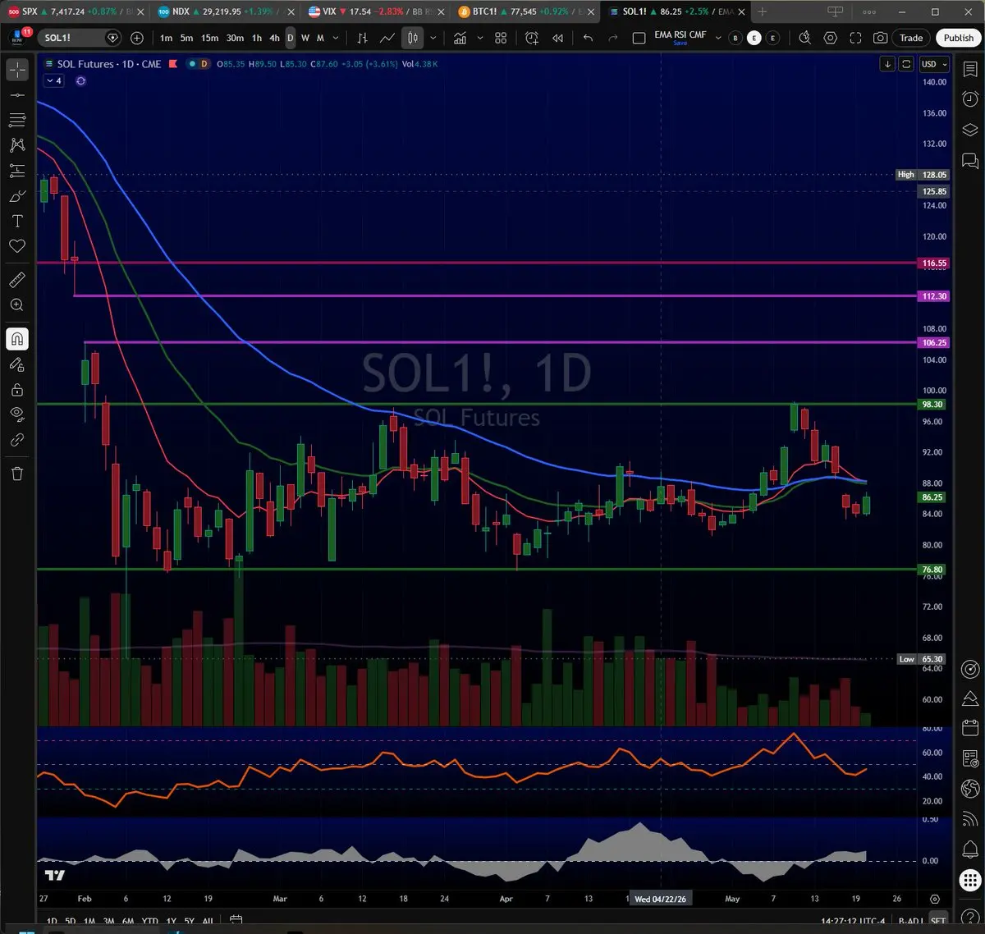Viewport: 985px width, 934px height.
Task: Open the USD currency dropdown
Action: pyautogui.click(x=934, y=64)
